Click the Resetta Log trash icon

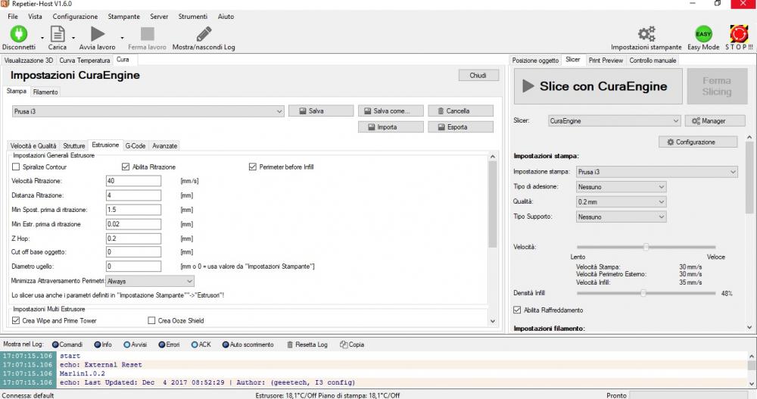pos(291,344)
